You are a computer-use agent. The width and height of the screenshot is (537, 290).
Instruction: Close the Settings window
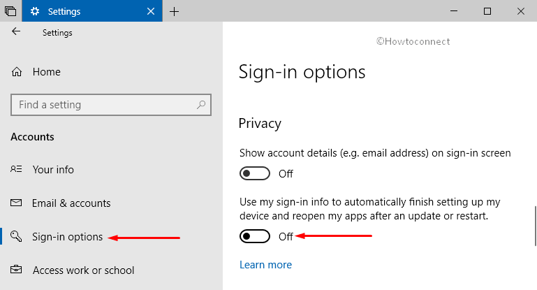(x=520, y=11)
